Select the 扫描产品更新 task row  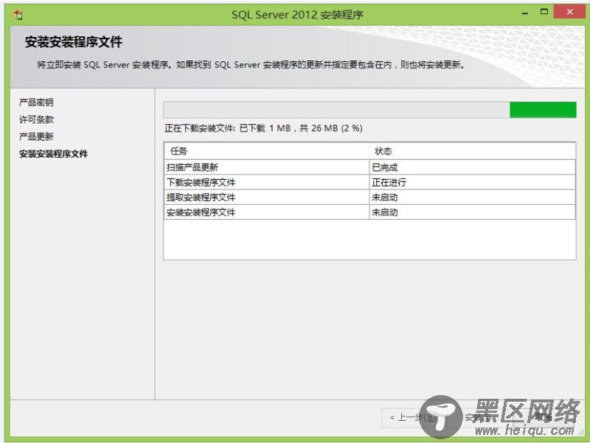tap(369, 167)
